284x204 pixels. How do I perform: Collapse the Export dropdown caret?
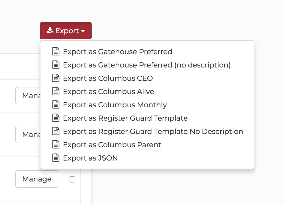click(x=83, y=31)
